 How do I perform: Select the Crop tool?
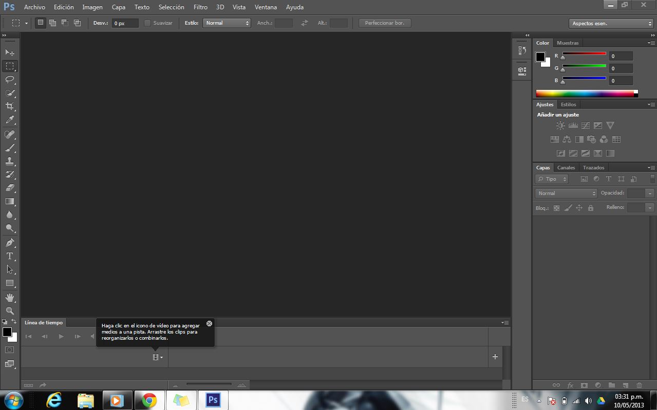coord(10,106)
